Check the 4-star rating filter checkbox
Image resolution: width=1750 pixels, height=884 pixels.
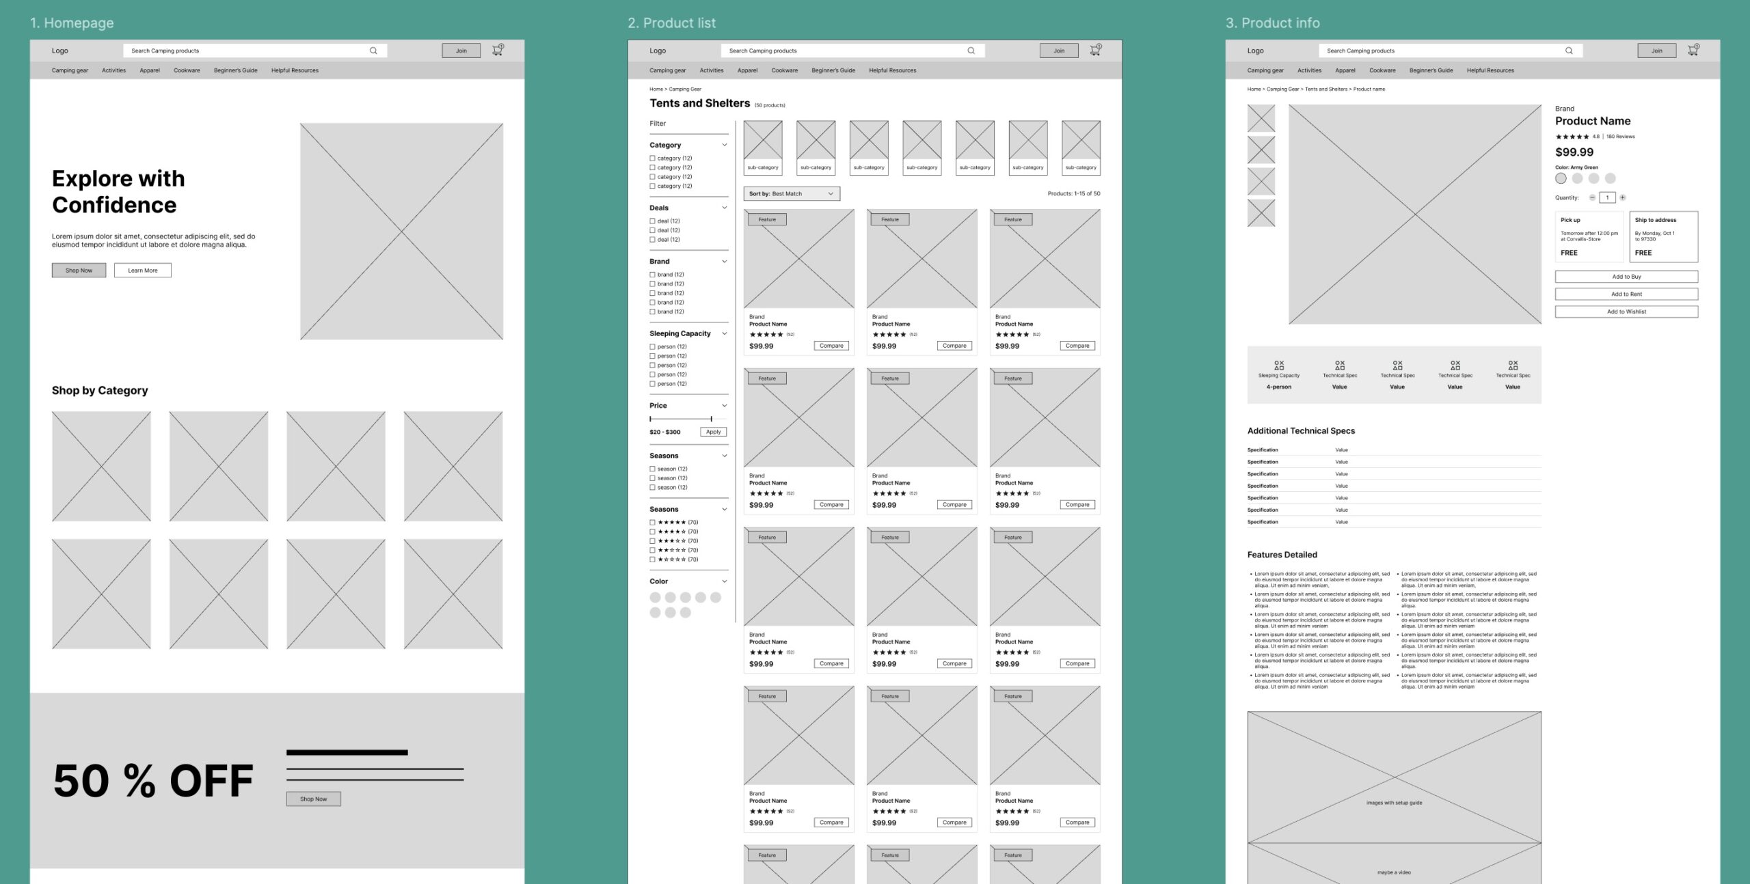point(652,531)
